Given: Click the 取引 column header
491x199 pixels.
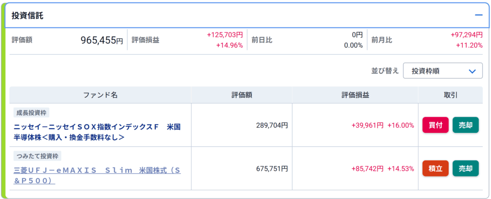Looking at the screenshot, I should point(450,95).
